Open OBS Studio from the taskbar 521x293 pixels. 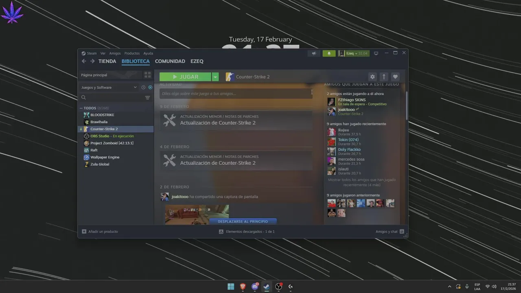click(279, 286)
